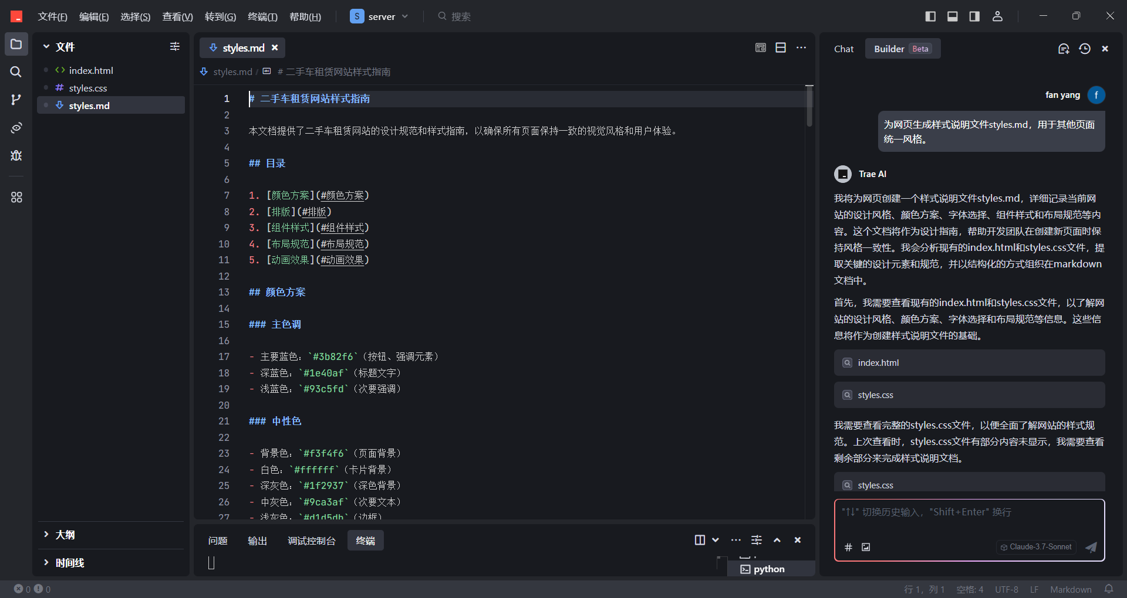
Task: Open the Source Control sidebar icon
Action: [x=16, y=100]
